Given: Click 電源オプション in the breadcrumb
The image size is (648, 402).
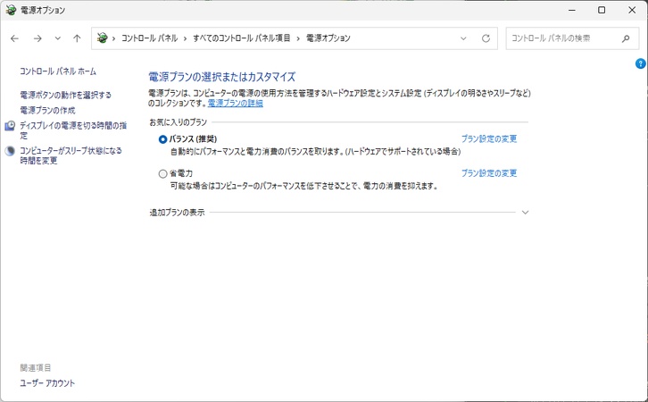Looking at the screenshot, I should 328,38.
